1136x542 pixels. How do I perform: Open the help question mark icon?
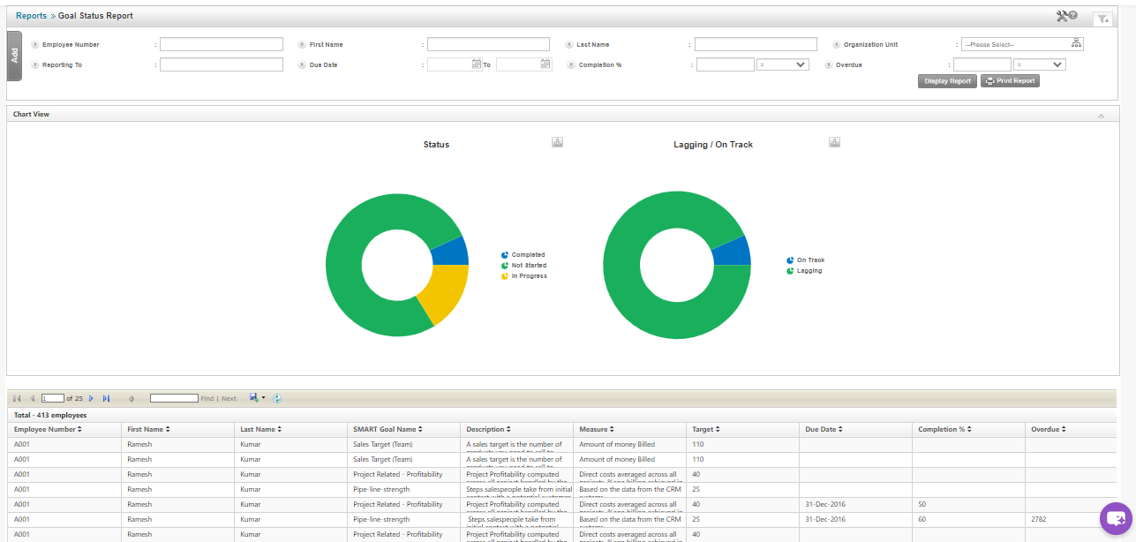1073,15
